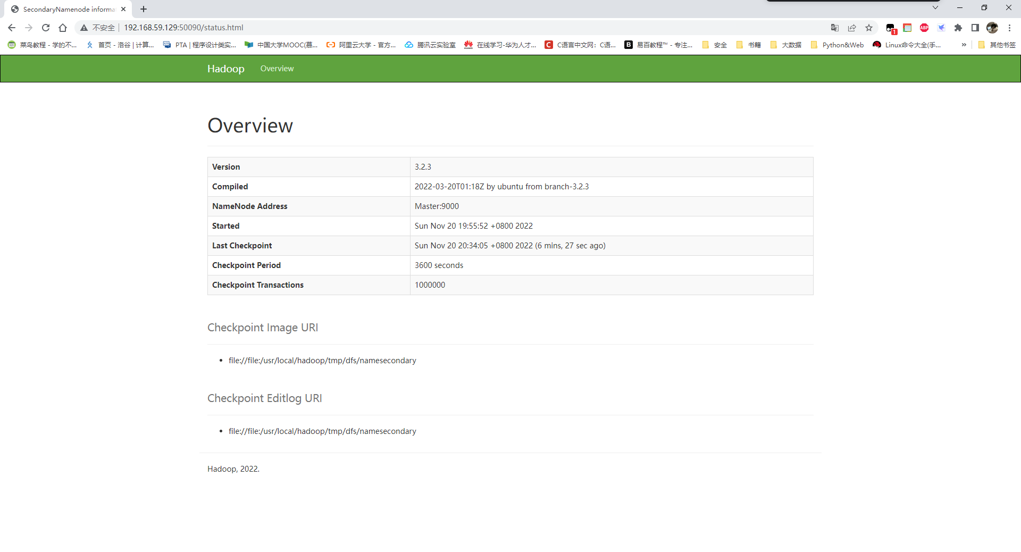Viewport: 1021px width, 552px height.
Task: Open the browser home page
Action: (63, 28)
